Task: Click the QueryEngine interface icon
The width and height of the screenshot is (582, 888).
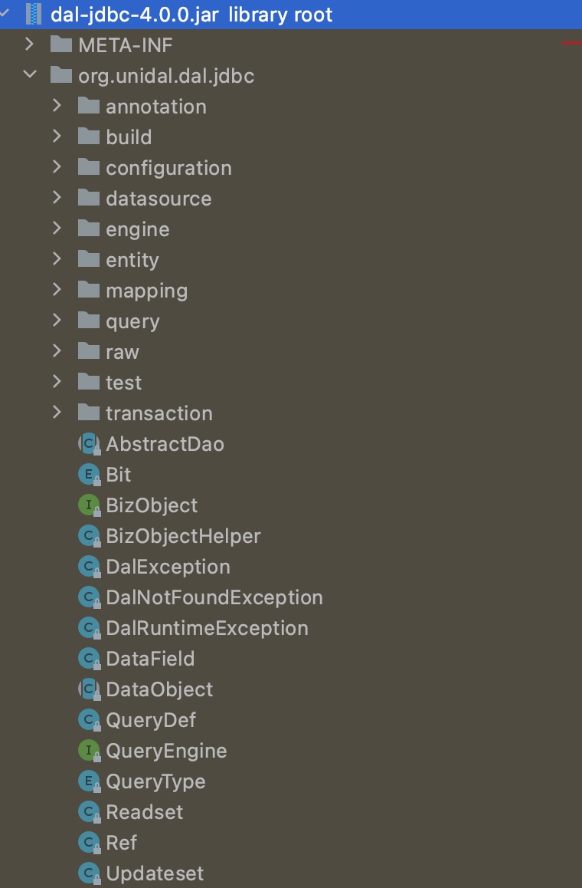Action: point(90,751)
